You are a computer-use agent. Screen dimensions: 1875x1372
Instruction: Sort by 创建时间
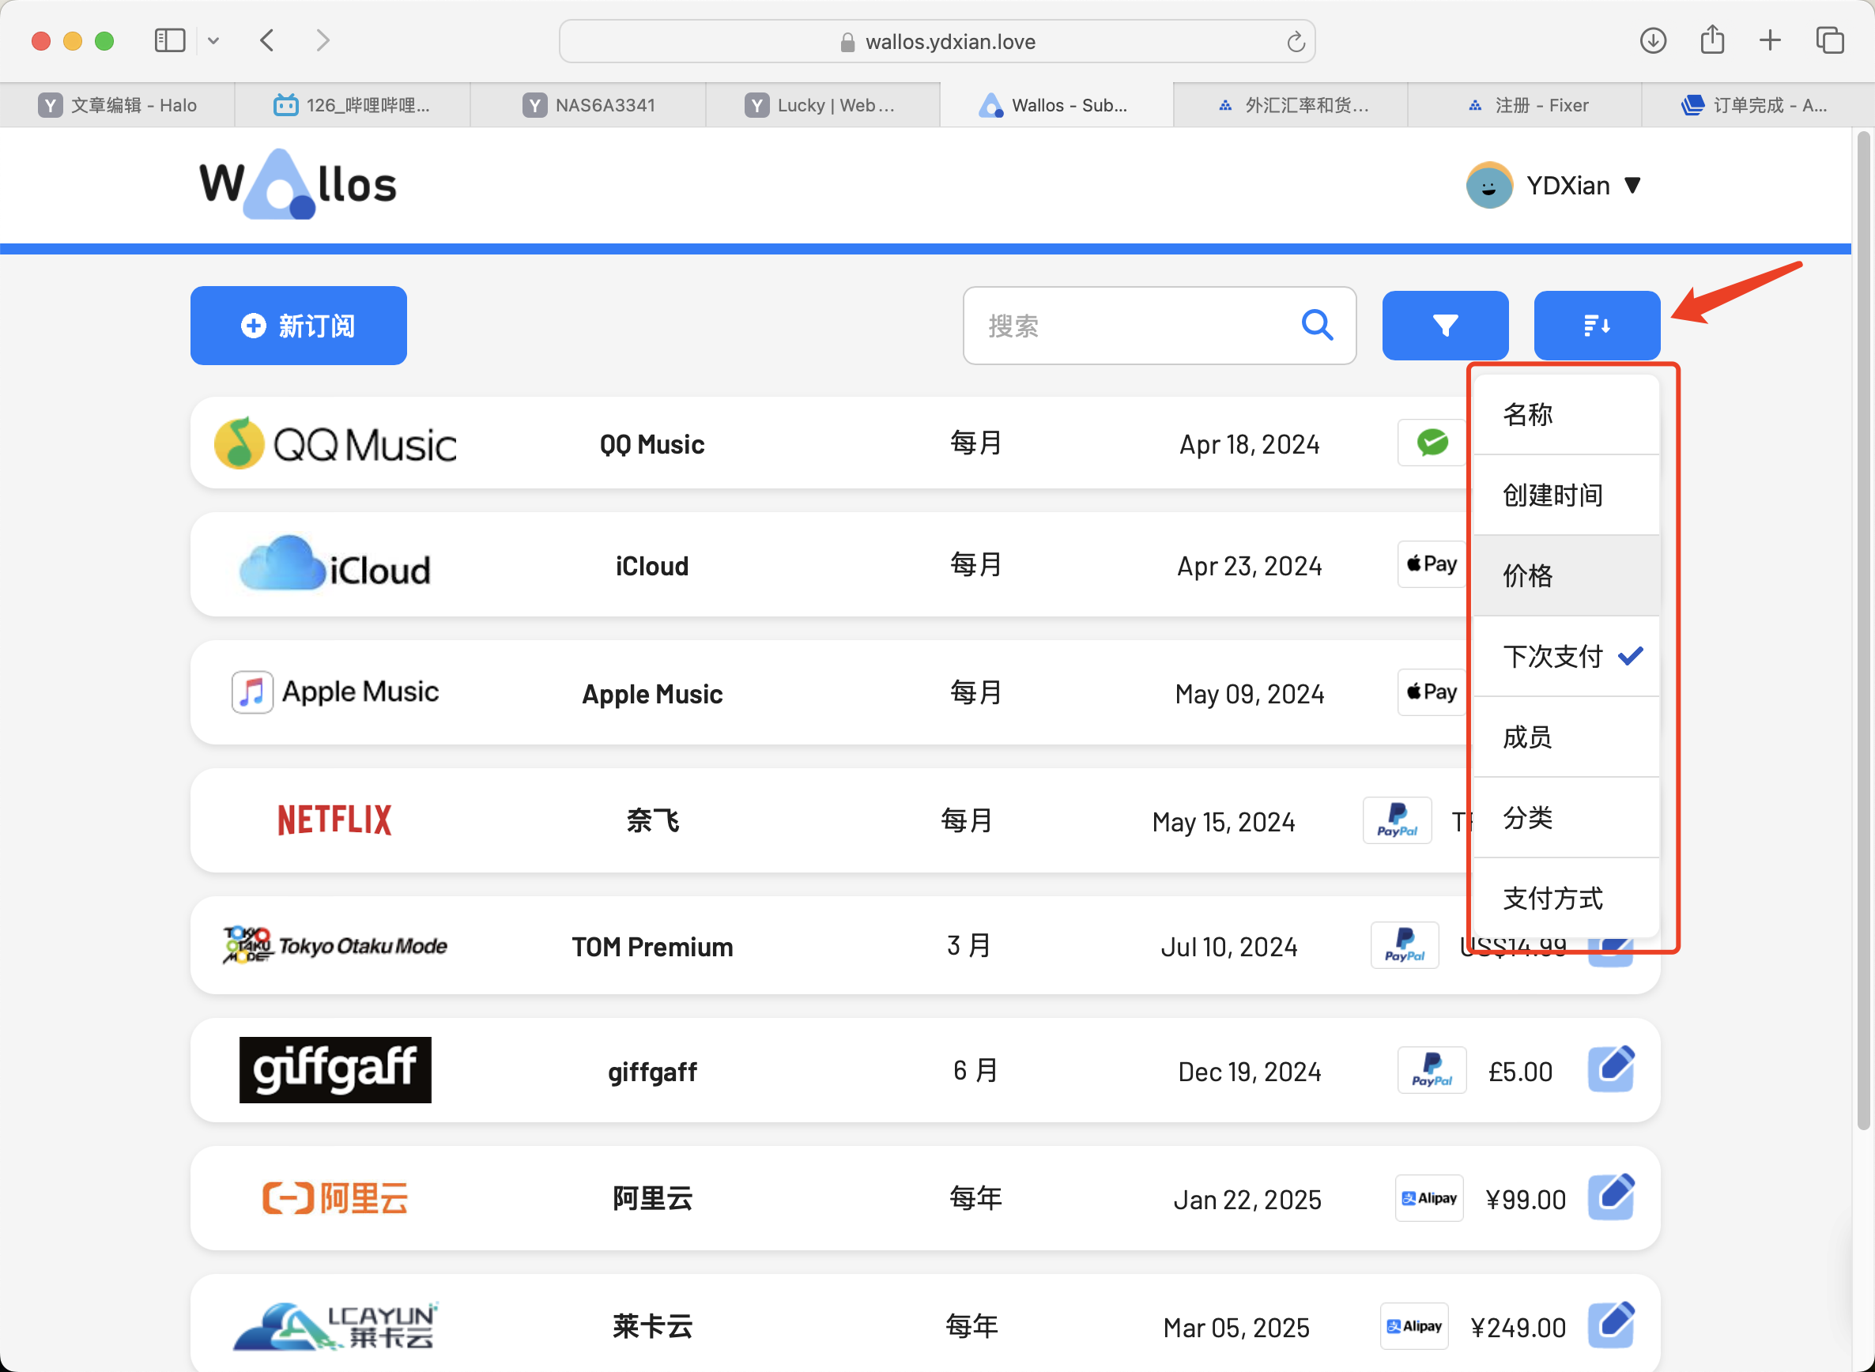pyautogui.click(x=1566, y=495)
